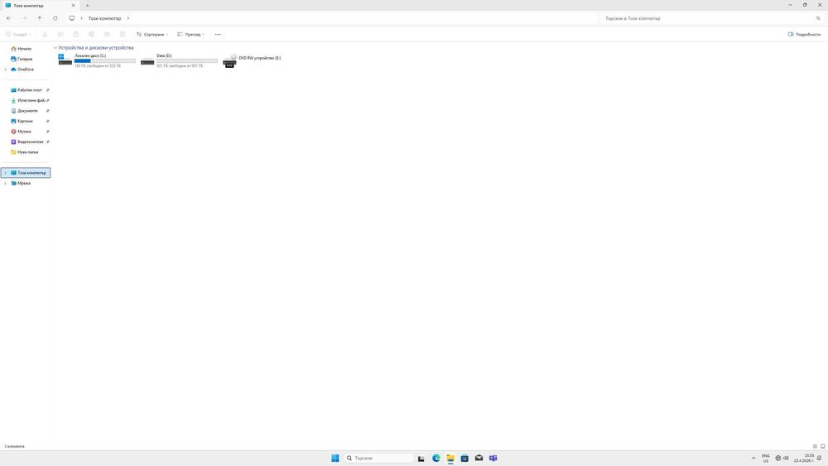The height and width of the screenshot is (466, 828).
Task: Click the volume speaker tray icon
Action: (786, 458)
